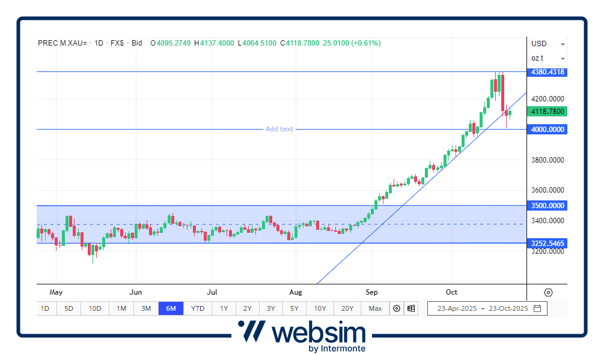The image size is (604, 354).
Task: Open the oz t unit dropdown
Action: (x=548, y=58)
